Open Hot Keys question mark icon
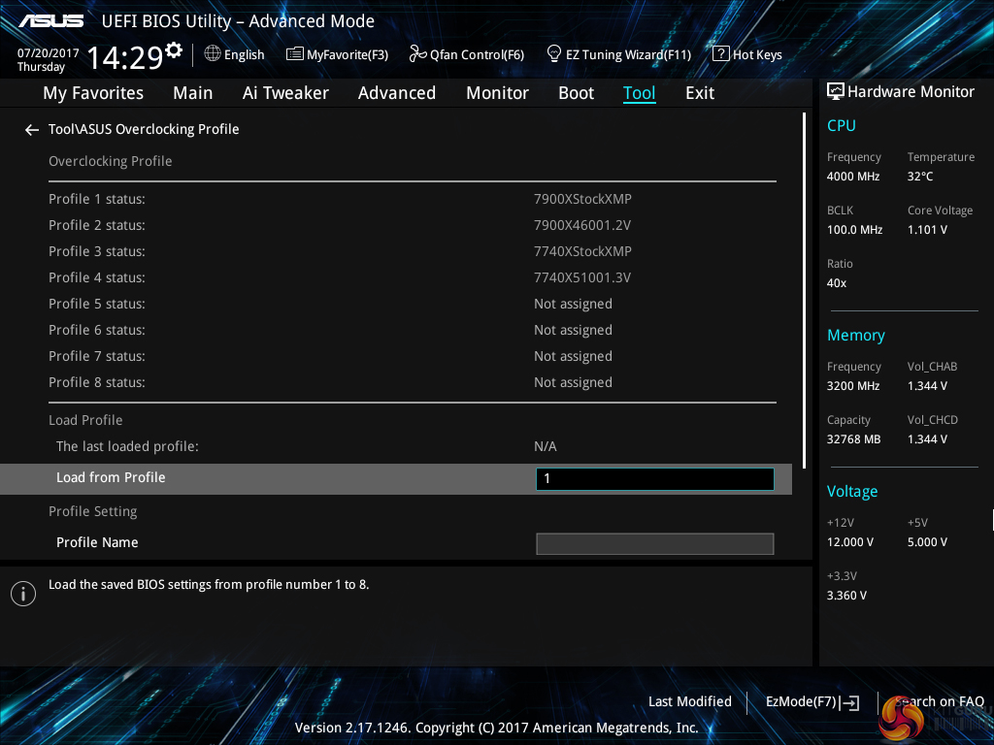 tap(721, 54)
